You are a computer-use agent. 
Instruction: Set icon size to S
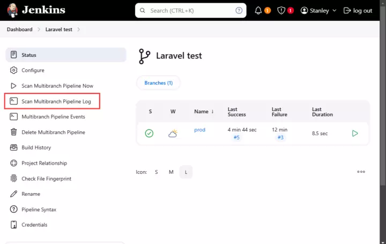pyautogui.click(x=157, y=172)
